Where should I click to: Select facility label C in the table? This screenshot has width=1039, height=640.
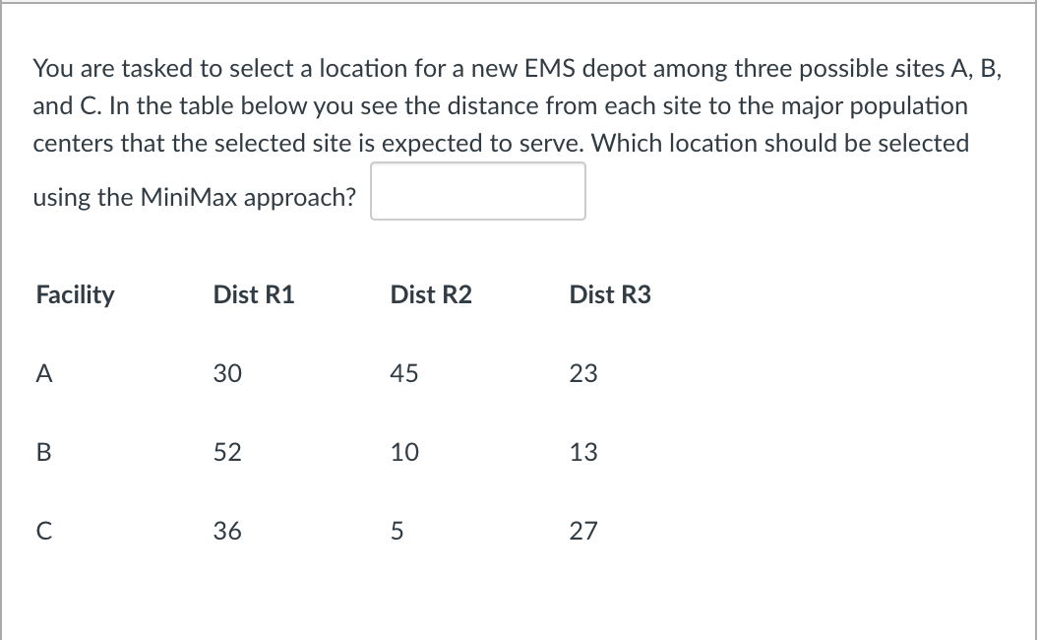pos(43,531)
